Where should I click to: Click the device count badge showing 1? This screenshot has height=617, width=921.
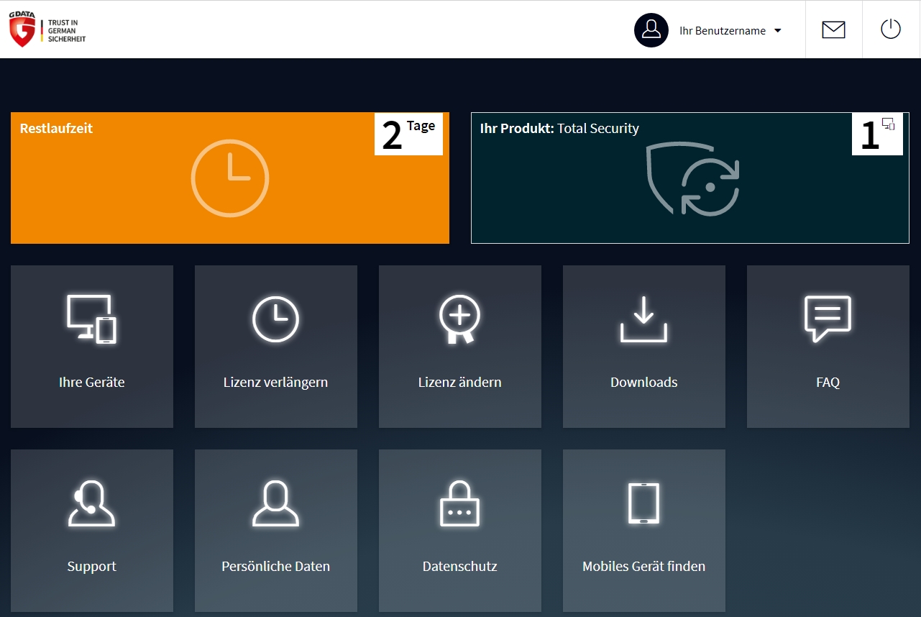click(877, 134)
